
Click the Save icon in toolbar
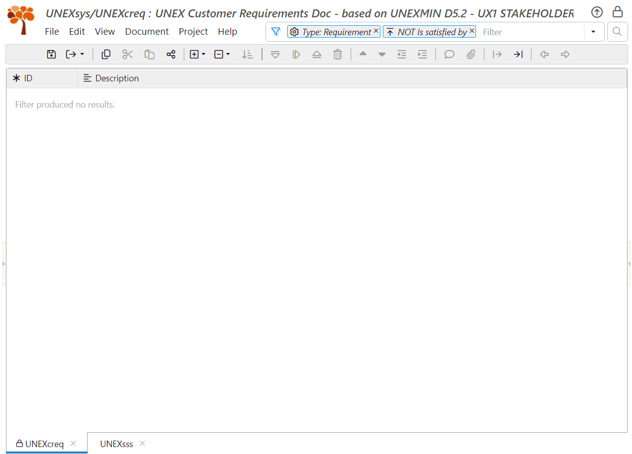[52, 55]
